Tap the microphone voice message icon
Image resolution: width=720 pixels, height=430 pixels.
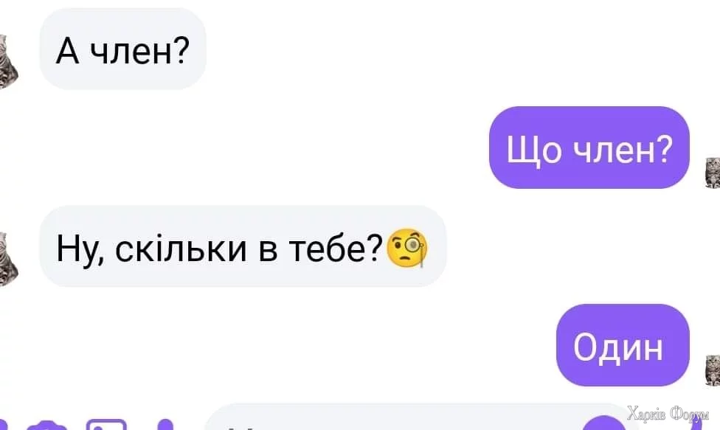pos(165,425)
